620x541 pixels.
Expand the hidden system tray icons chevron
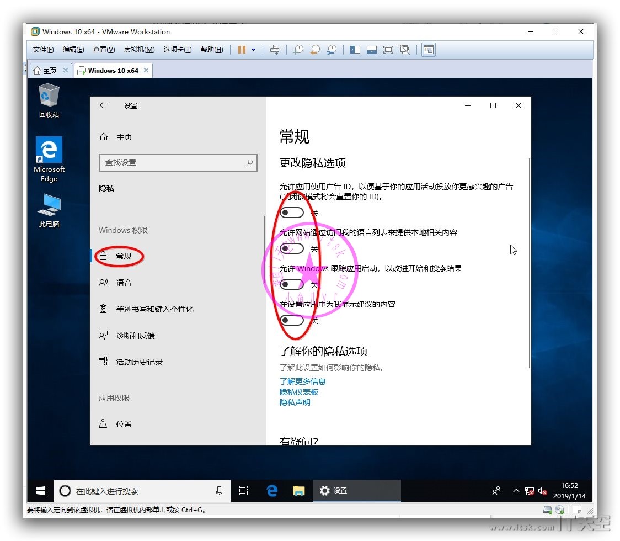point(516,491)
